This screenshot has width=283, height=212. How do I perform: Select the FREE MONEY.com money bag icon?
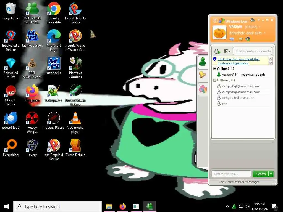32,68
